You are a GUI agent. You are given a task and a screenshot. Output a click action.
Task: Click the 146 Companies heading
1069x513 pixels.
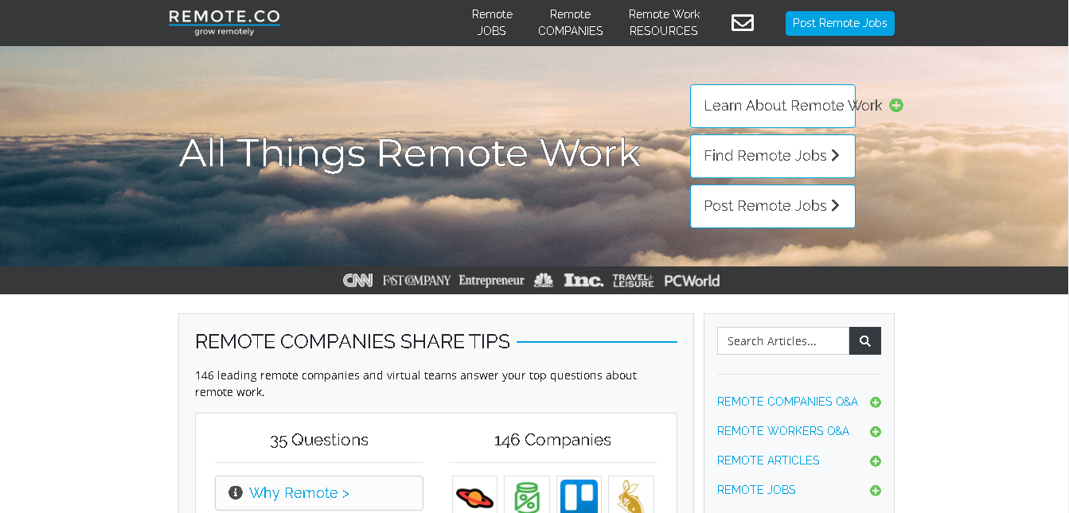pos(552,440)
